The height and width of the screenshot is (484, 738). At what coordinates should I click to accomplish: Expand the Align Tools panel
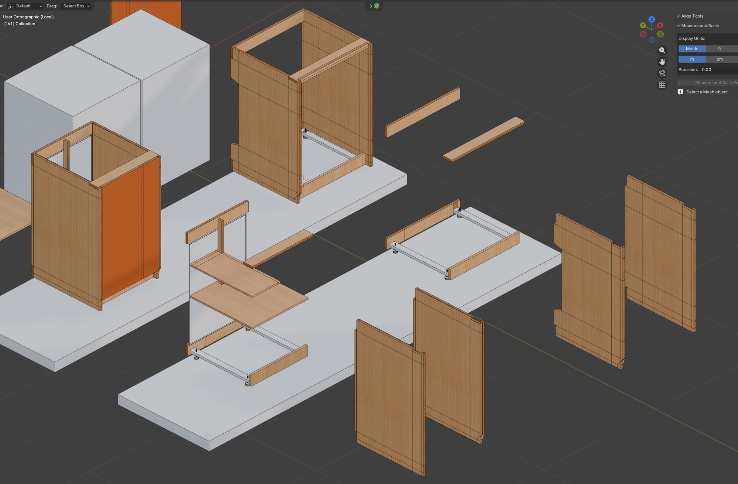tap(692, 16)
